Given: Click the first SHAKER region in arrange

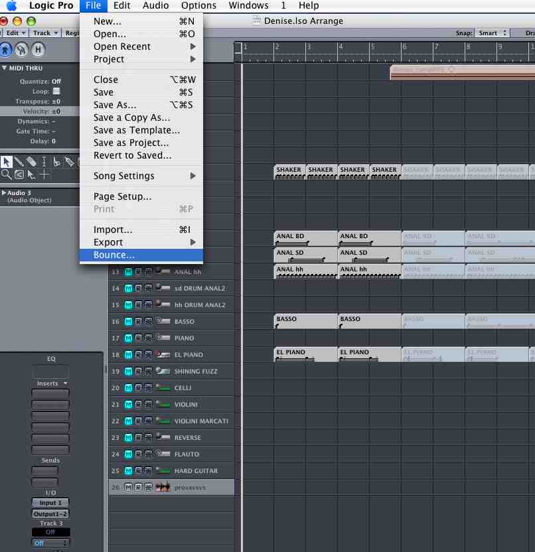Looking at the screenshot, I should 289,172.
